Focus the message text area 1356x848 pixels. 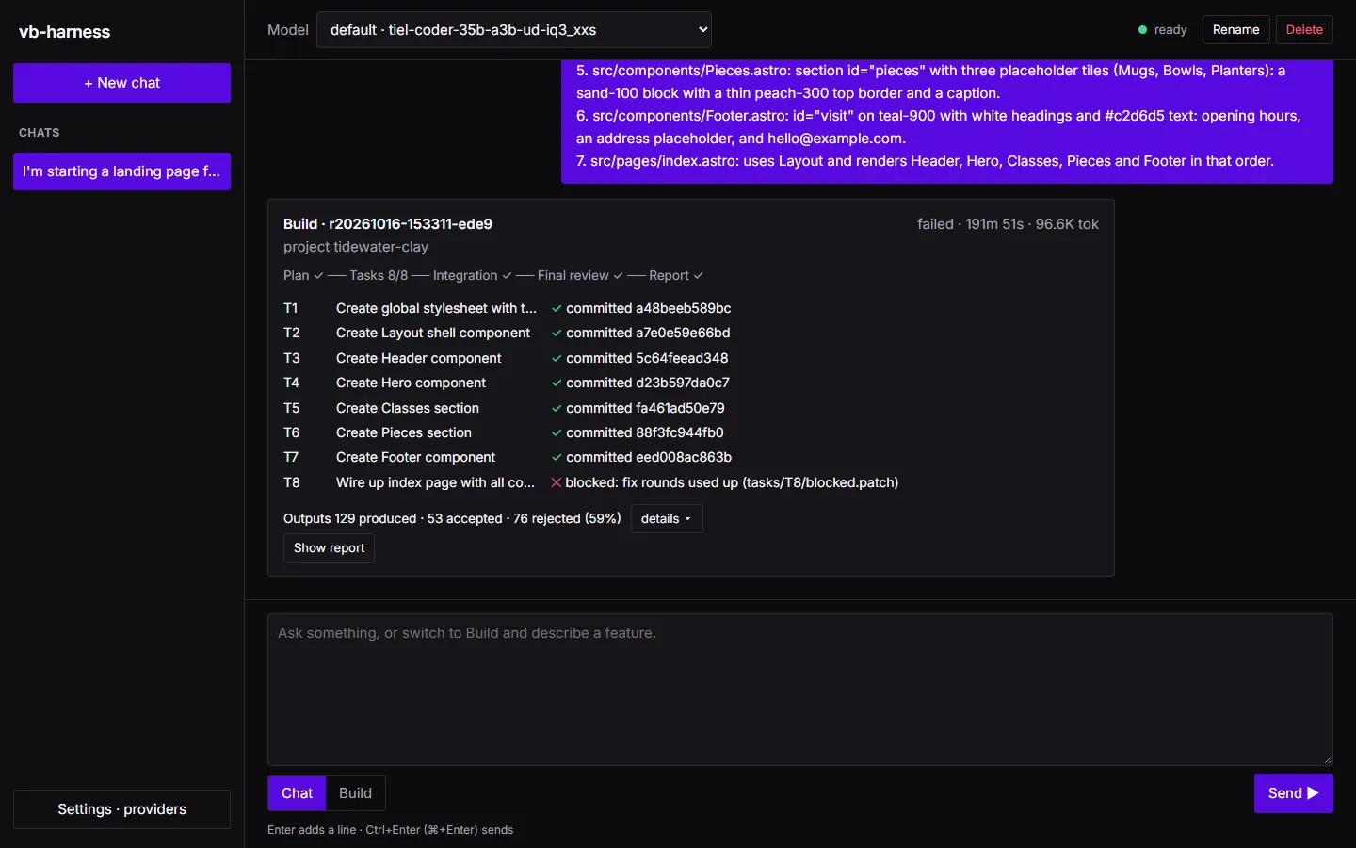[799, 690]
